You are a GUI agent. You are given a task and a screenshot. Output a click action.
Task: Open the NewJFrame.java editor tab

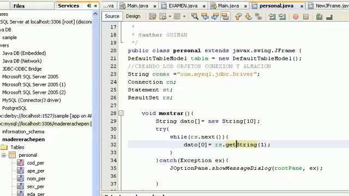click(x=328, y=6)
